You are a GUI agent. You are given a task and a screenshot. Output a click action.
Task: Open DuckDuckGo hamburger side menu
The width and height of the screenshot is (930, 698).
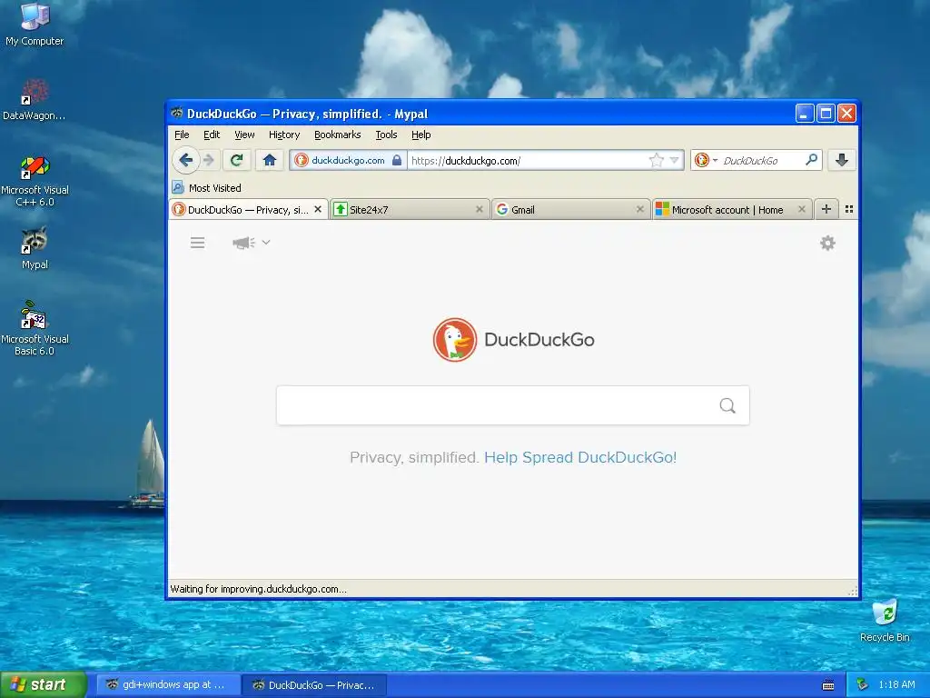[197, 243]
